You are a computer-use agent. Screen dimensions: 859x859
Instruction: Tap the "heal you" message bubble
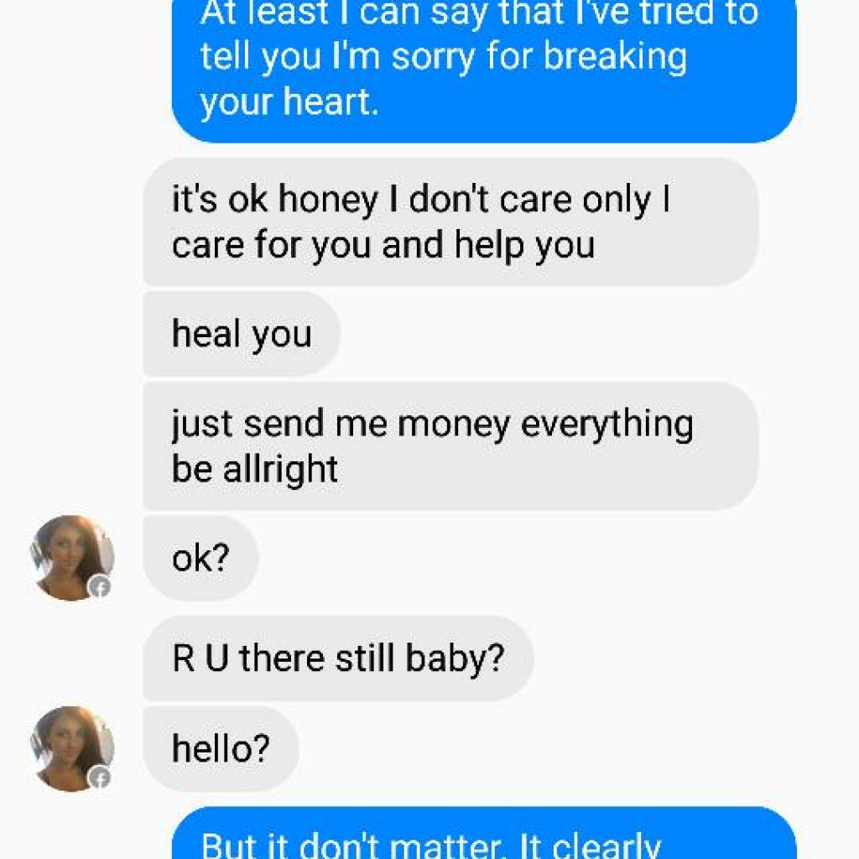[242, 334]
